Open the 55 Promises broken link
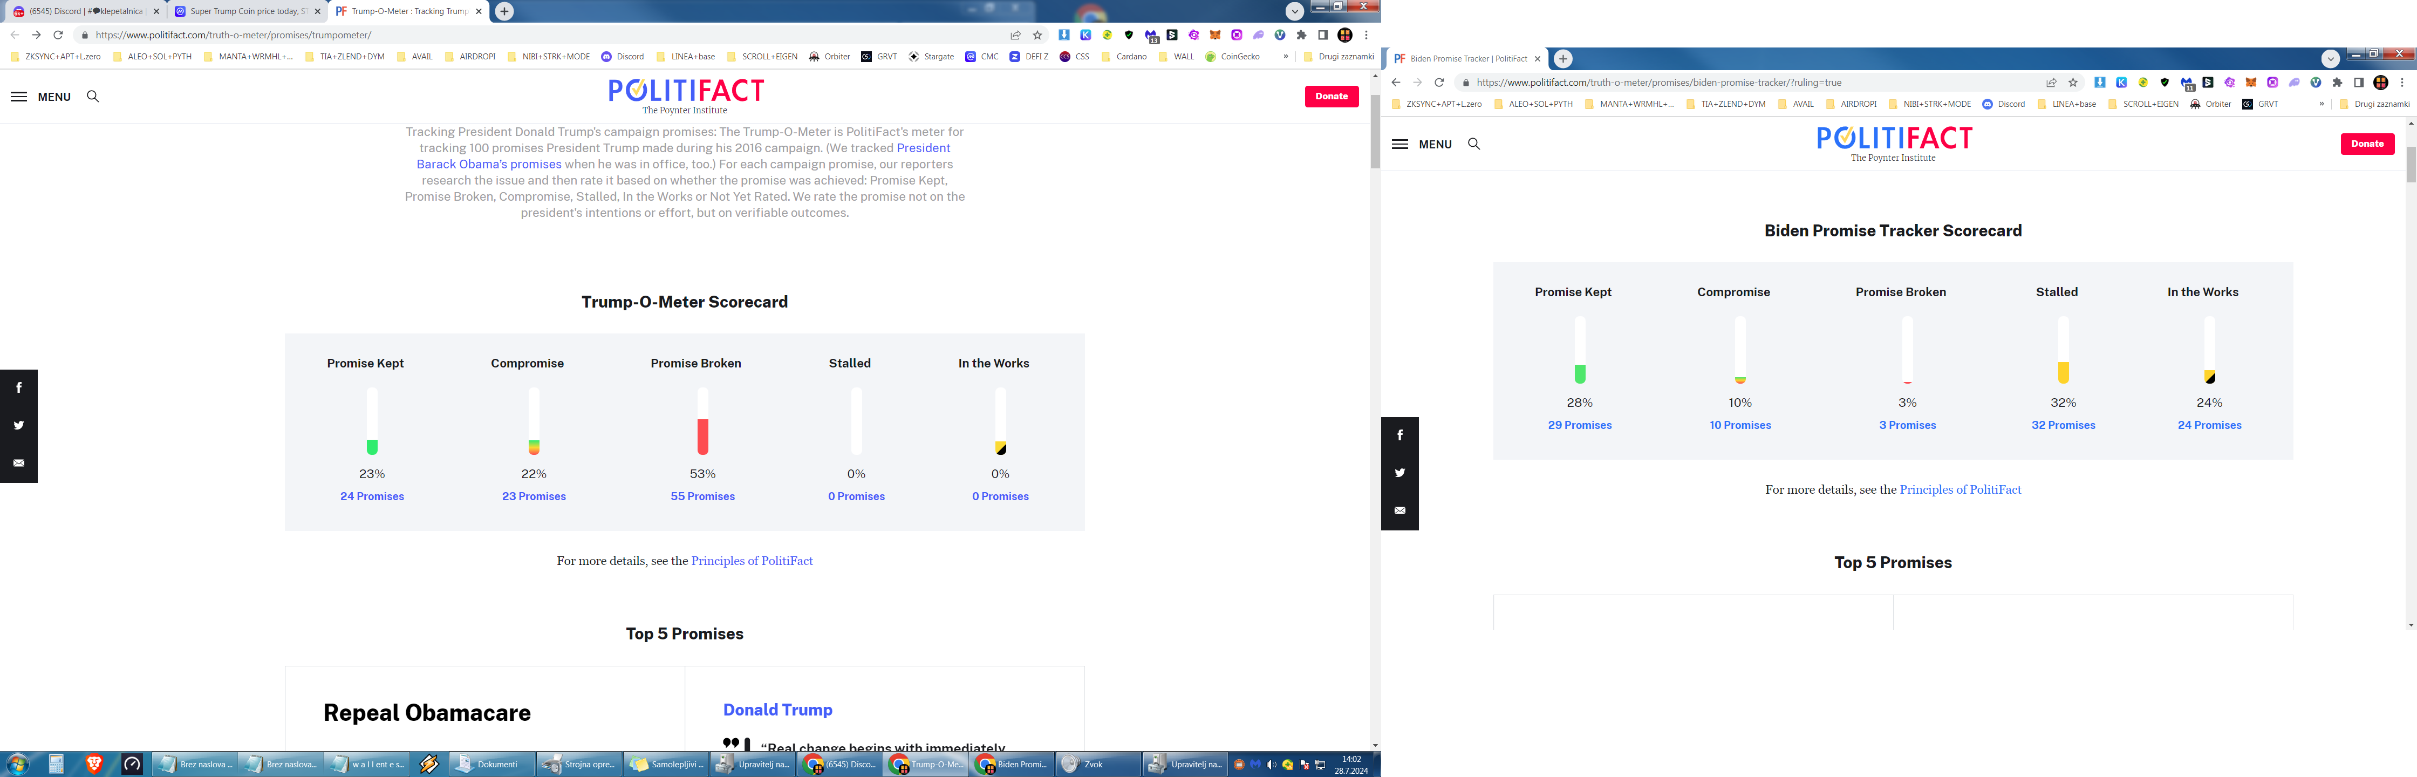This screenshot has height=777, width=2417. [x=703, y=496]
